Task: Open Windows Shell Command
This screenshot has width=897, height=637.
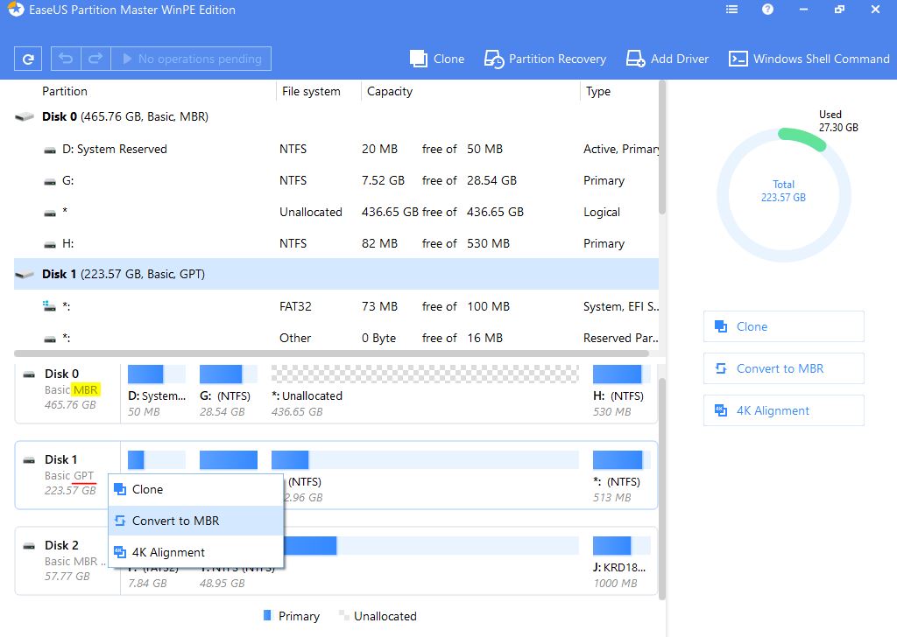Action: click(809, 59)
